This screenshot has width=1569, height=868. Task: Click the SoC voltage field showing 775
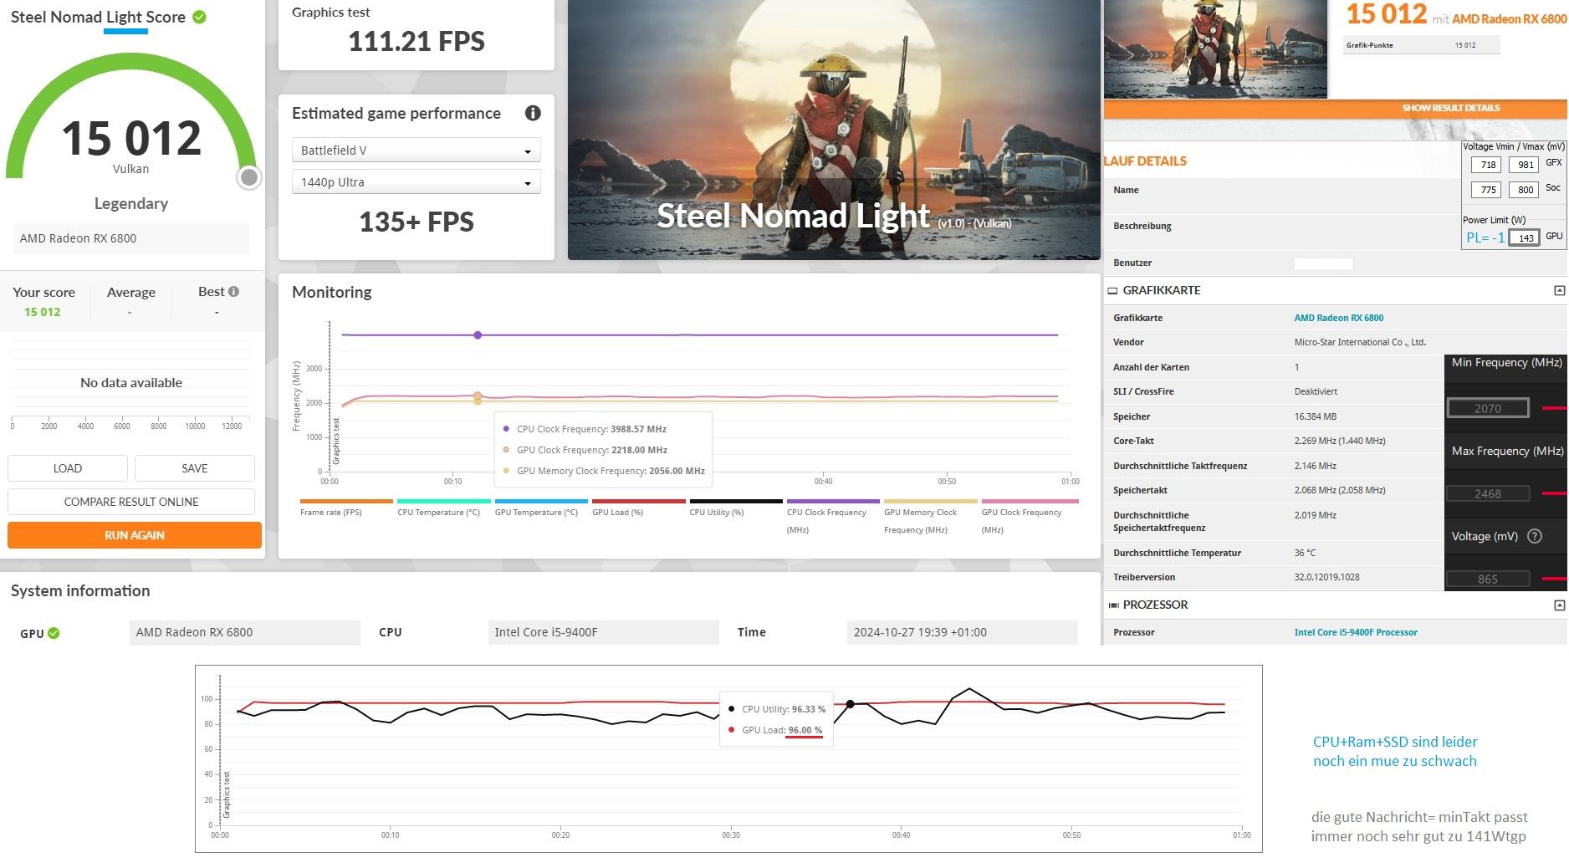(x=1488, y=190)
